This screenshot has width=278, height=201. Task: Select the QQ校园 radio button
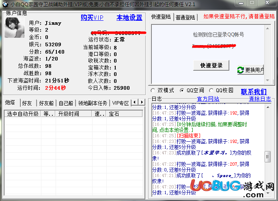click(x=211, y=91)
